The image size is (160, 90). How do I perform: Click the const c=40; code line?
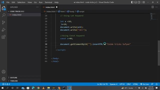tap(66, 38)
